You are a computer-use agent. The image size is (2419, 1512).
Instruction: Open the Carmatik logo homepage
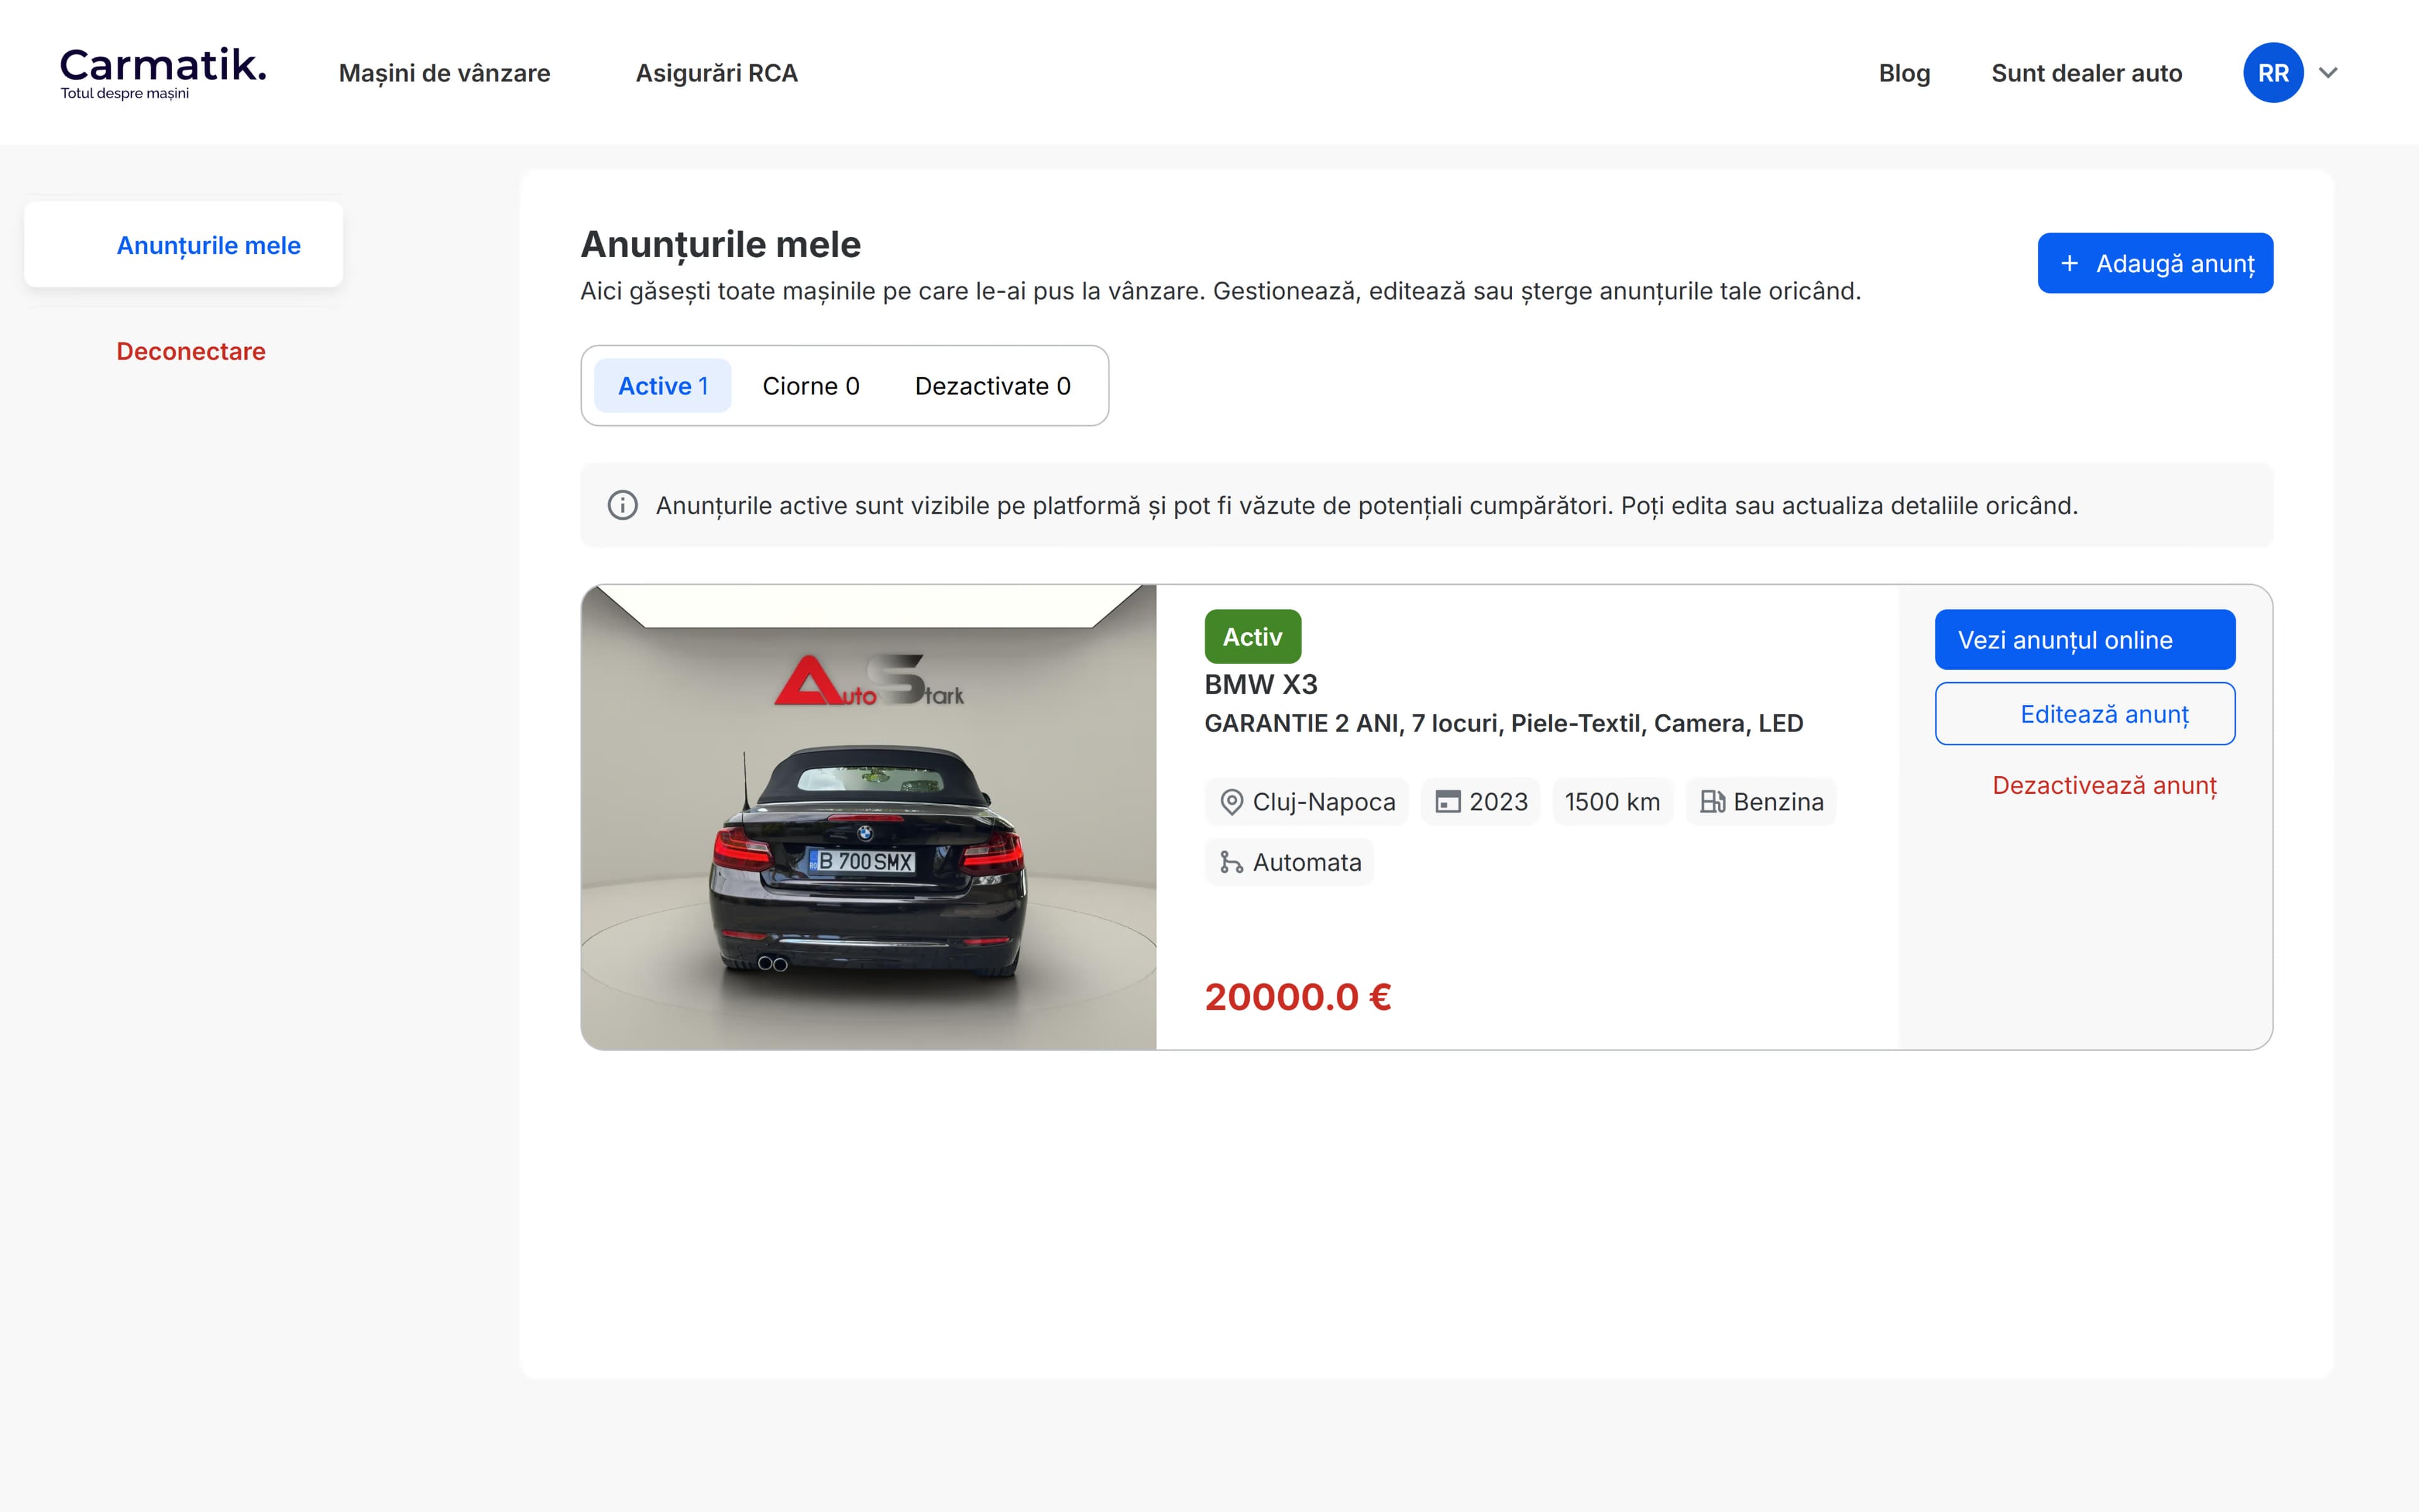(163, 73)
